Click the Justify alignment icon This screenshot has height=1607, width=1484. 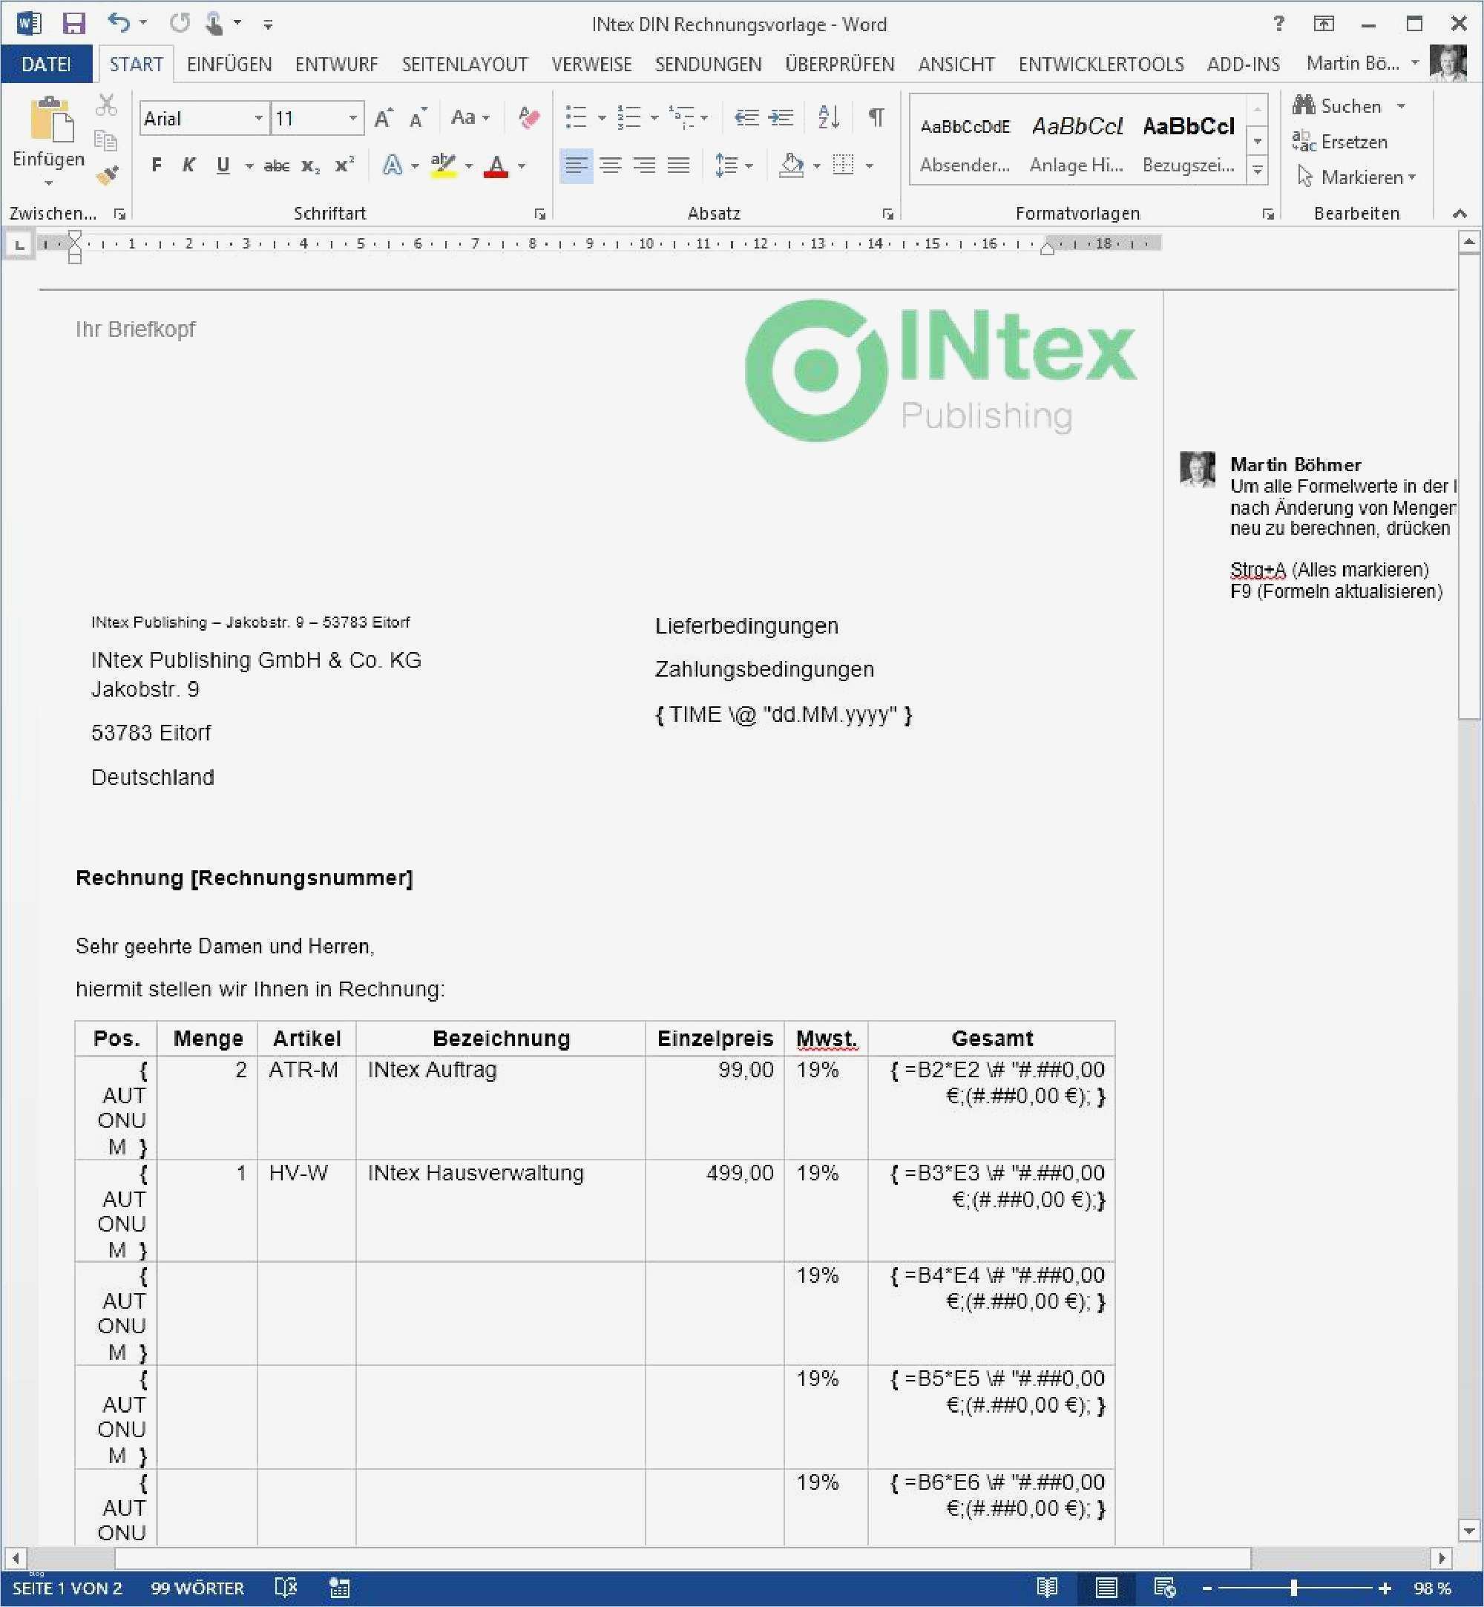[679, 165]
